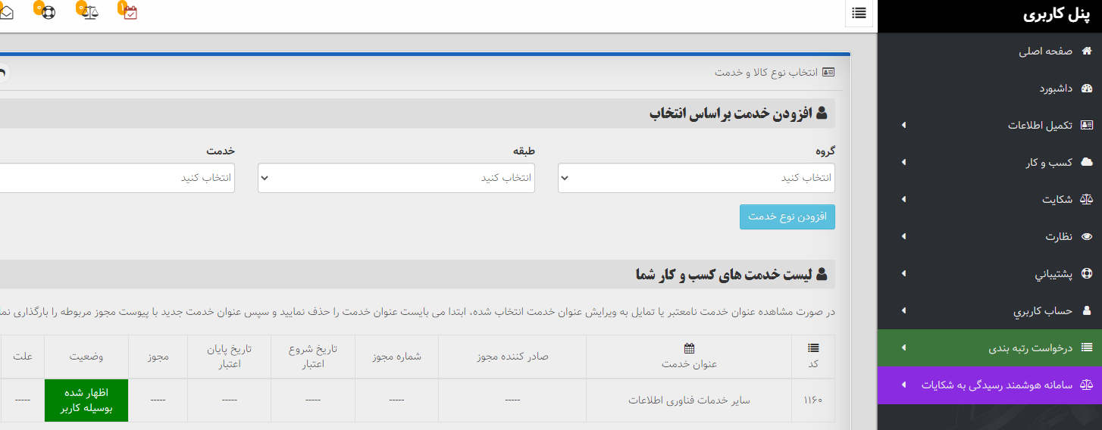Click the scales icon beside سامانه هوشمند رسیدگی
1102x430 pixels.
(1087, 385)
